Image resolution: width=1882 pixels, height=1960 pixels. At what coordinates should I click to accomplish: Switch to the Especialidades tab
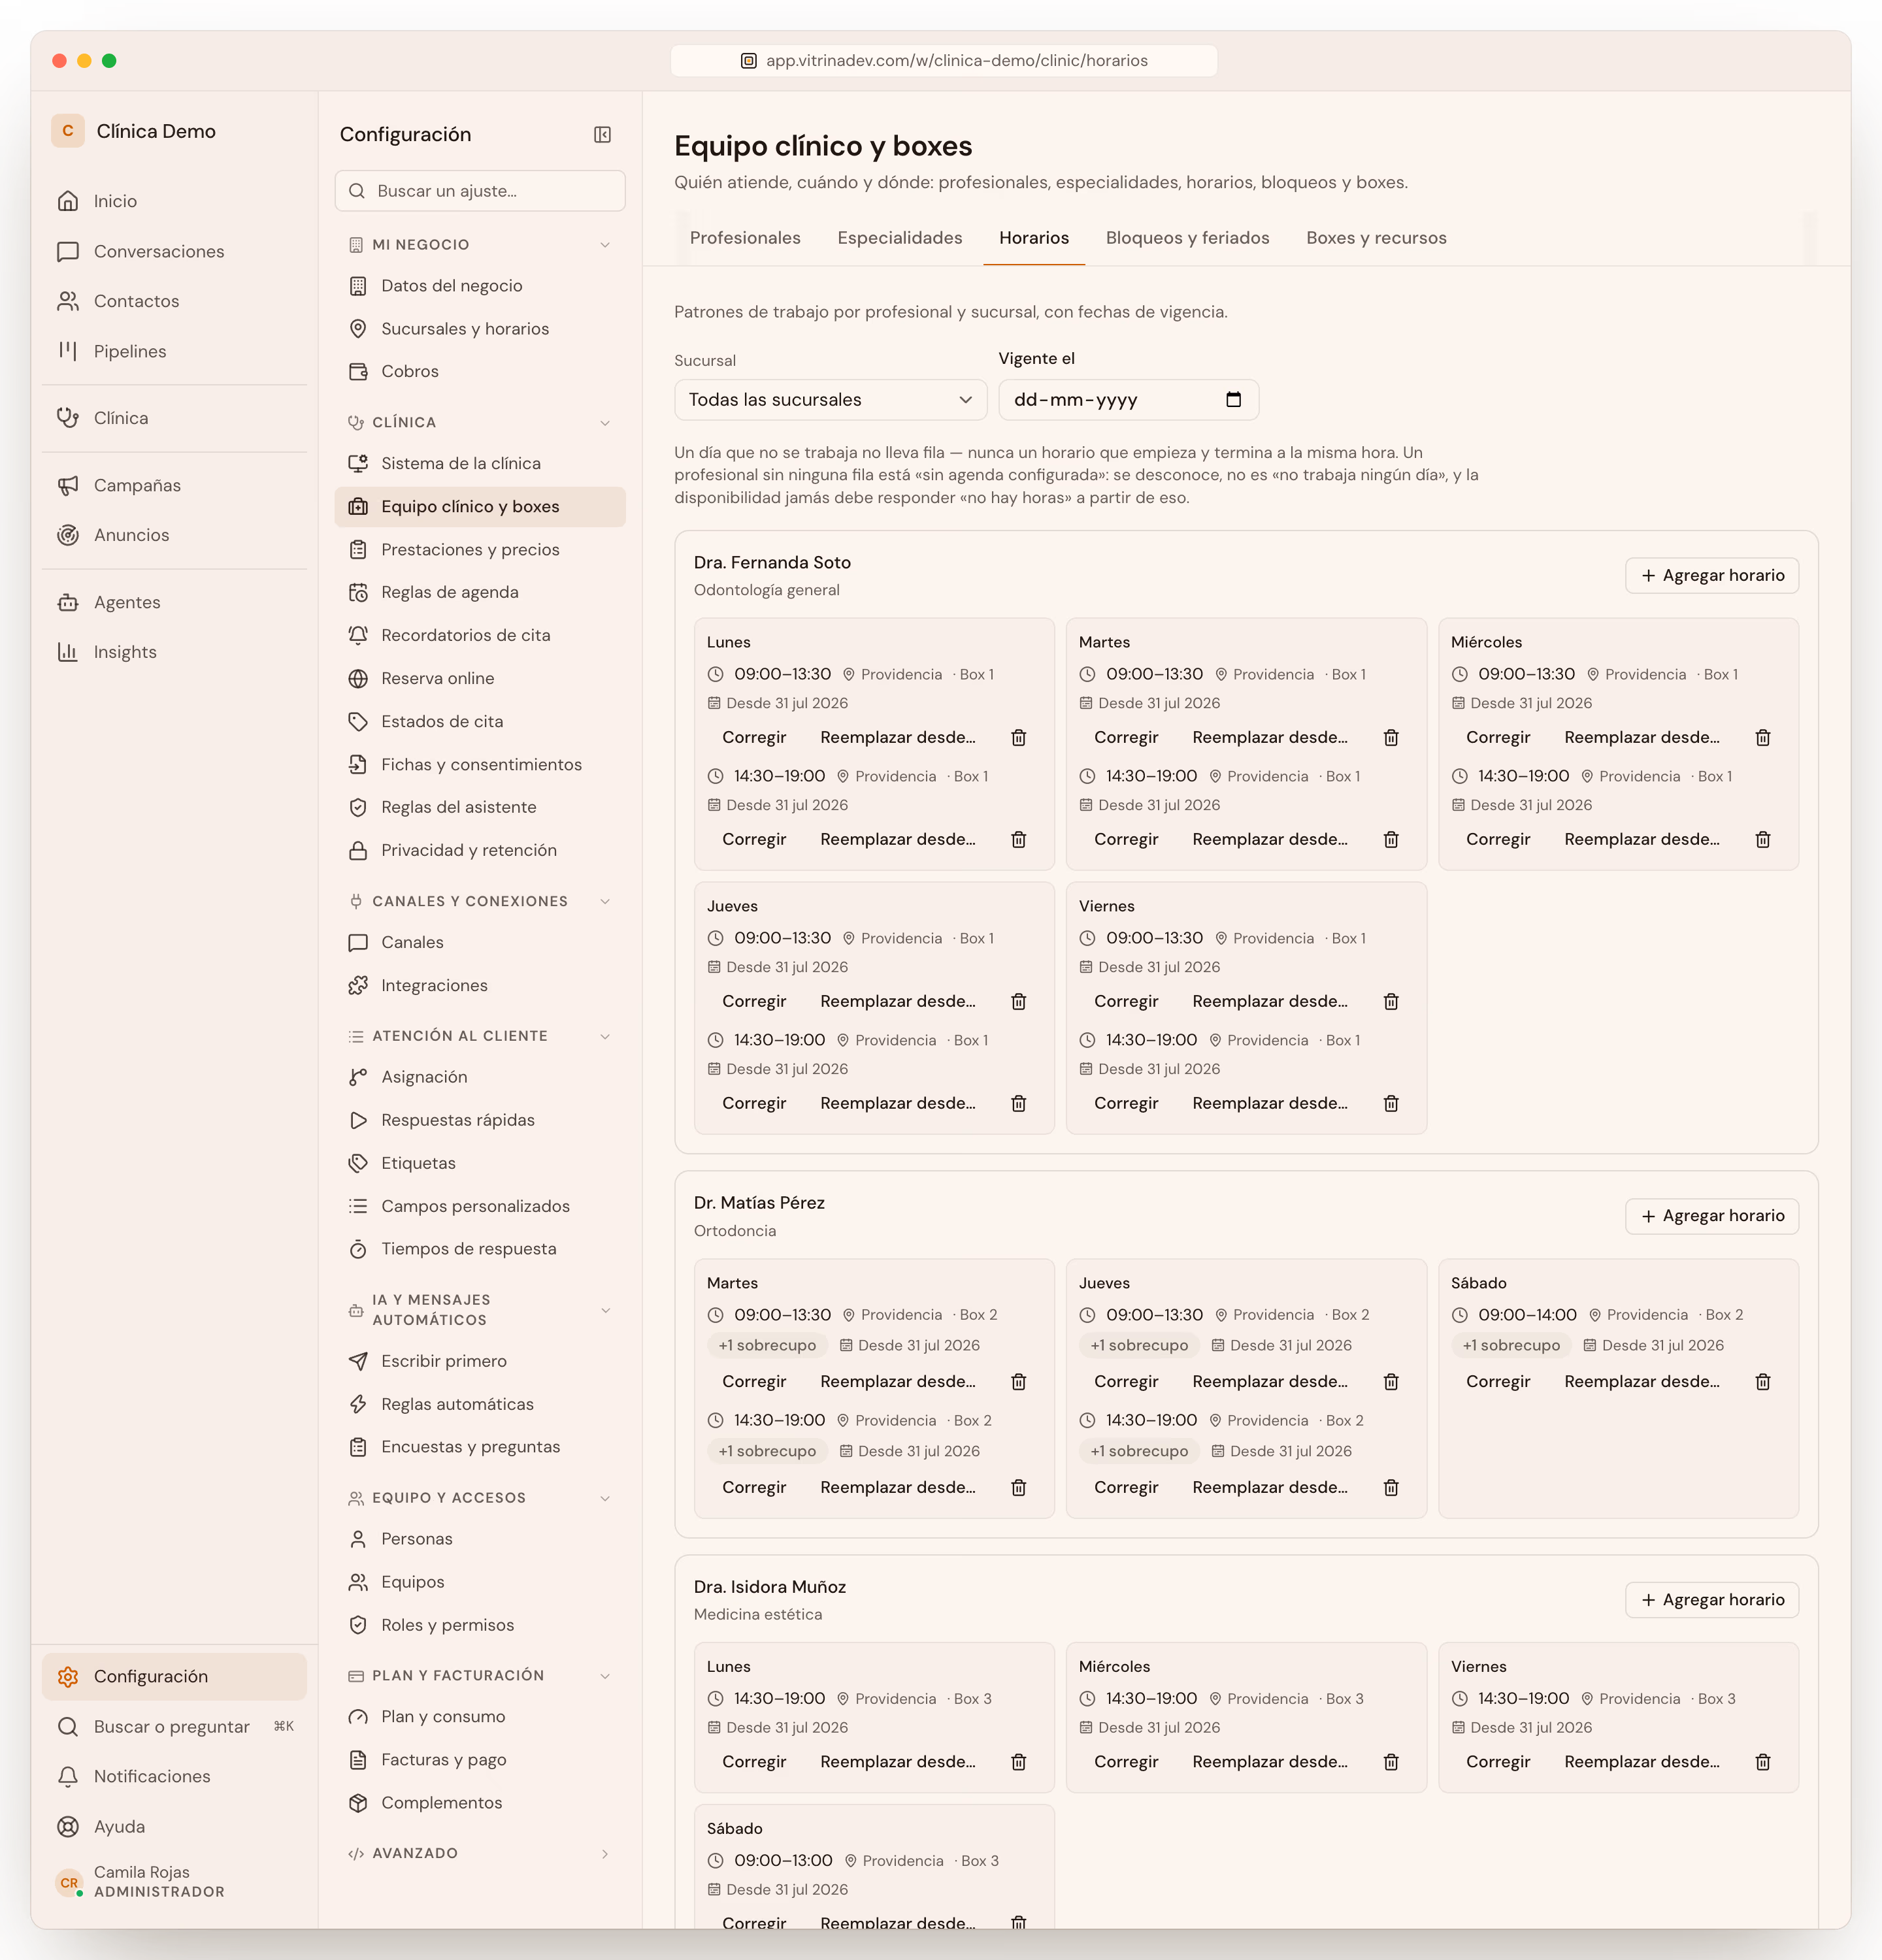click(x=900, y=238)
